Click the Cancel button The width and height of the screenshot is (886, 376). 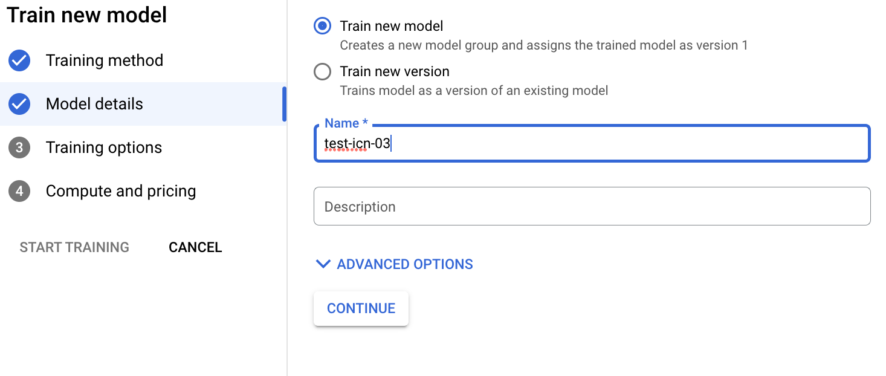coord(195,247)
